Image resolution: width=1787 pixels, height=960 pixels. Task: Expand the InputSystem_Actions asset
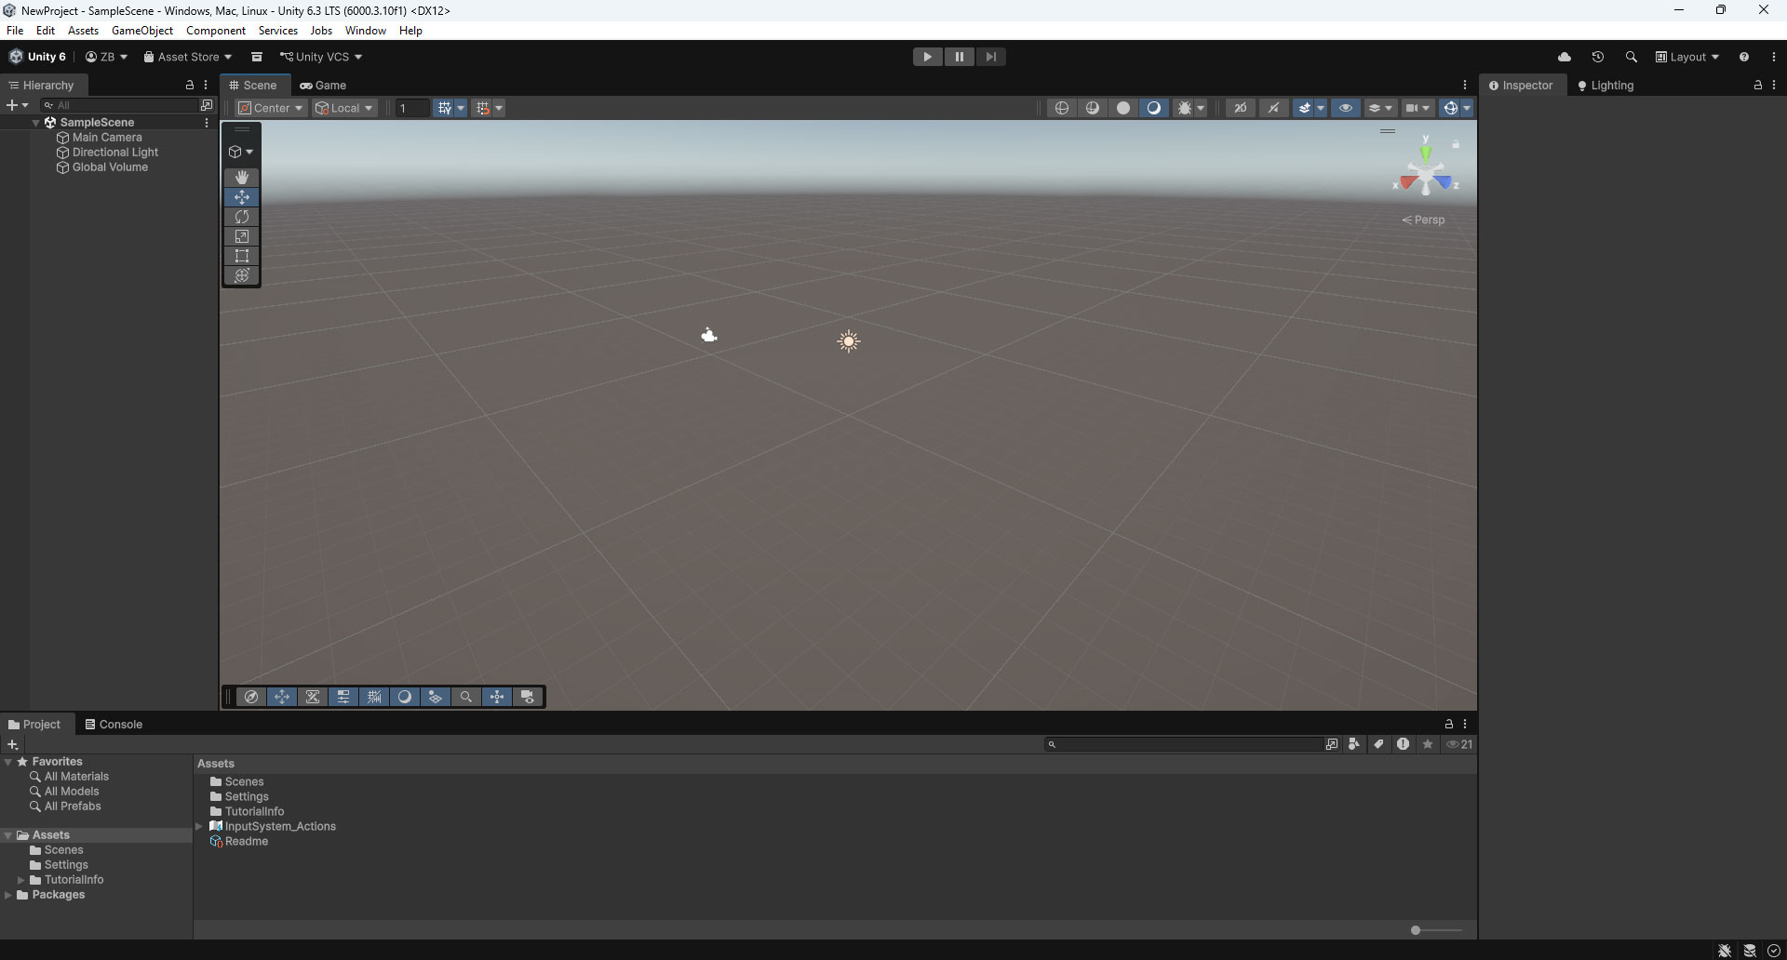click(x=198, y=826)
